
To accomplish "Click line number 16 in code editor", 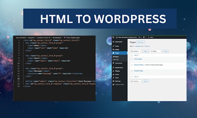I will pyautogui.click(x=19, y=79).
